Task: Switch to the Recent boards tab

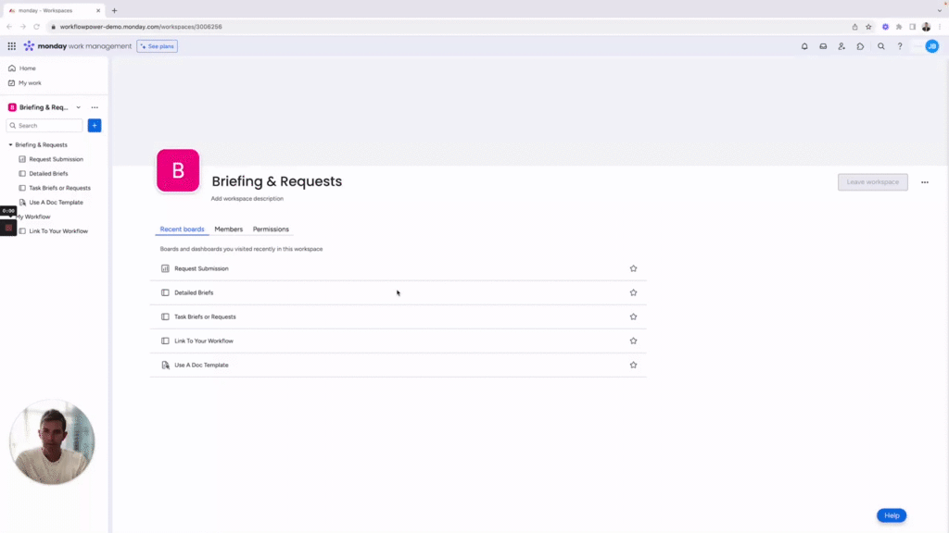Action: [x=183, y=229]
